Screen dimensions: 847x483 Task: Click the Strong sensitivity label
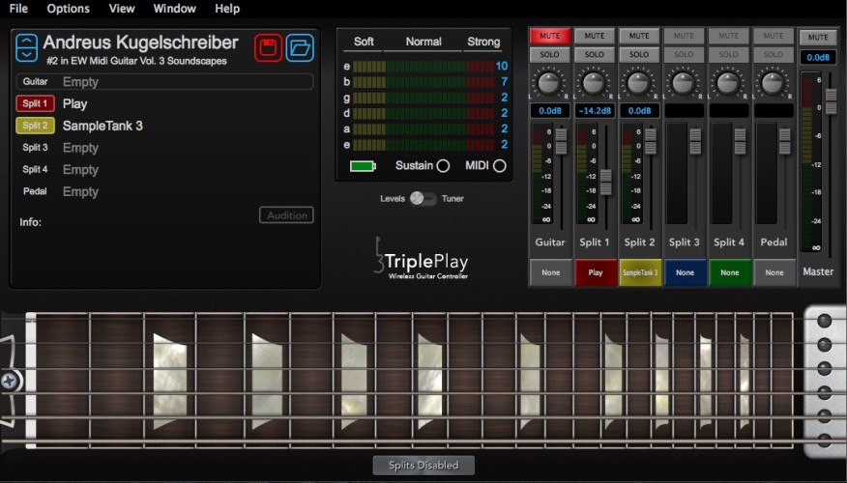coord(483,42)
